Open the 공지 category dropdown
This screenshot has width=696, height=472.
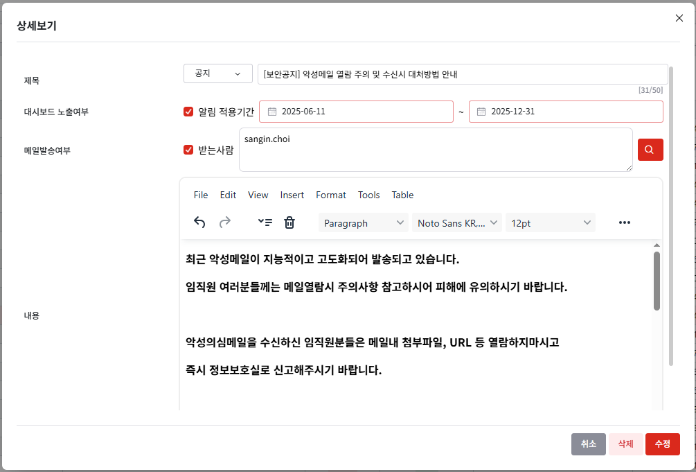pyautogui.click(x=218, y=73)
